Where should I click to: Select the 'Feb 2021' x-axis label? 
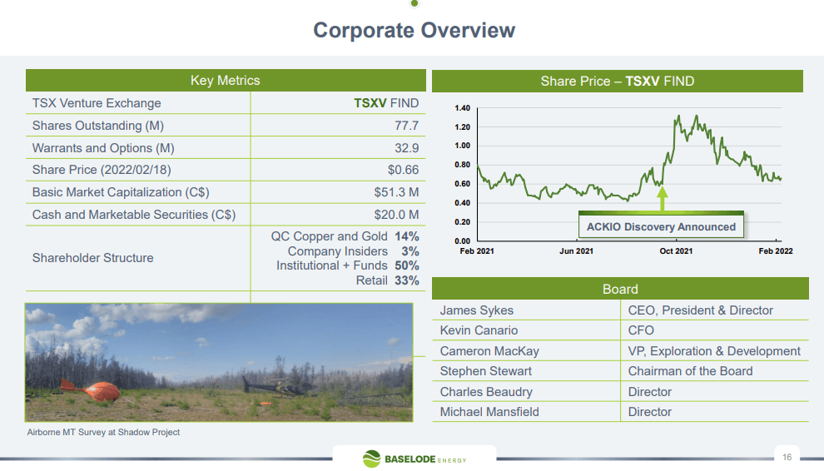(x=477, y=251)
